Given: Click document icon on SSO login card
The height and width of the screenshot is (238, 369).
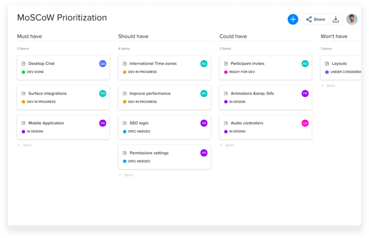Looking at the screenshot, I should click(124, 123).
